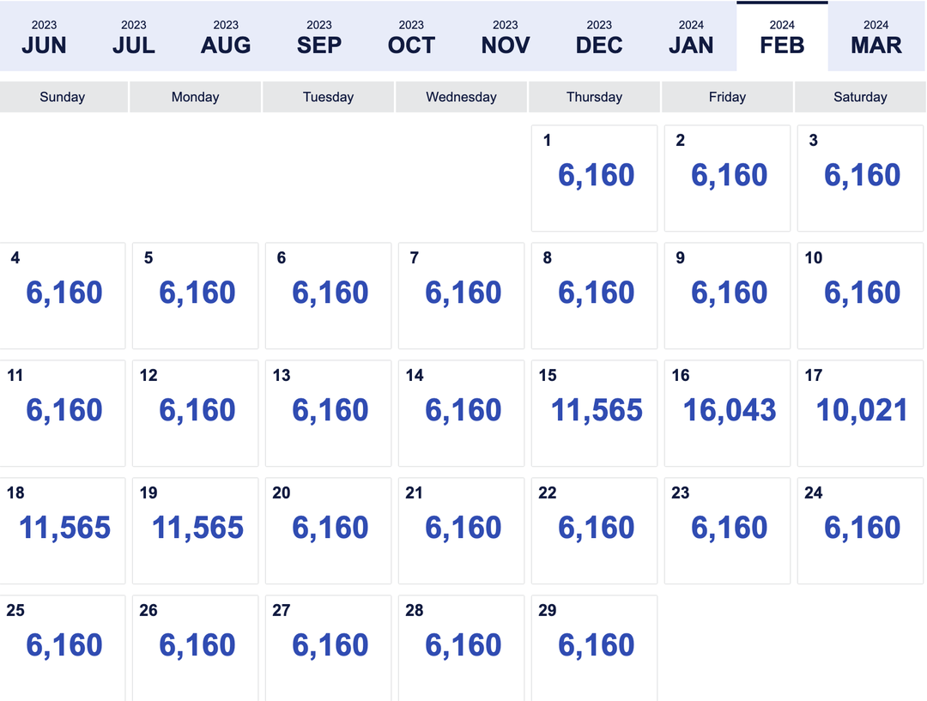Viewport: 927px width, 701px height.
Task: Open the DEC 2023 calendar tab
Action: click(598, 36)
